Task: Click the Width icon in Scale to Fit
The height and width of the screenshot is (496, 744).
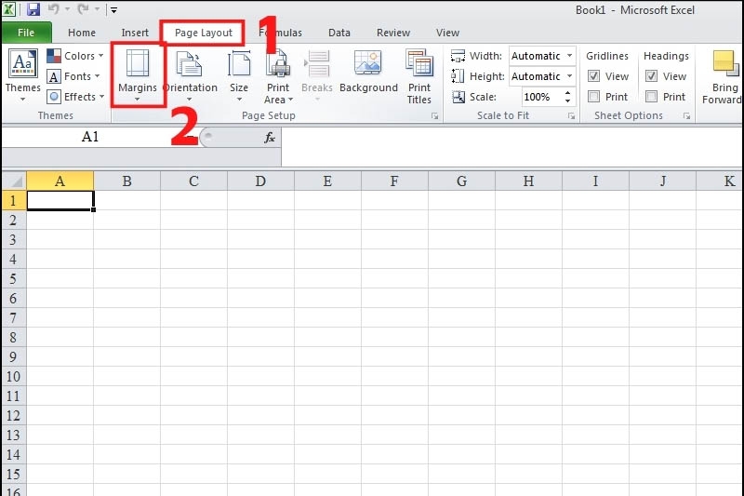Action: [x=458, y=56]
